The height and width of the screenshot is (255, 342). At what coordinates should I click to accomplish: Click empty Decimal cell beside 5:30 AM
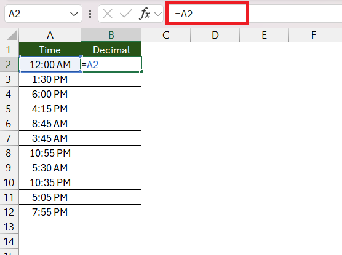[x=111, y=168]
